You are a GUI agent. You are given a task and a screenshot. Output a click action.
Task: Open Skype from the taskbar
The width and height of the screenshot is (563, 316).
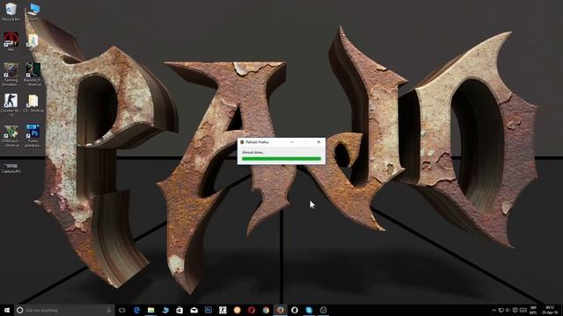click(x=309, y=310)
